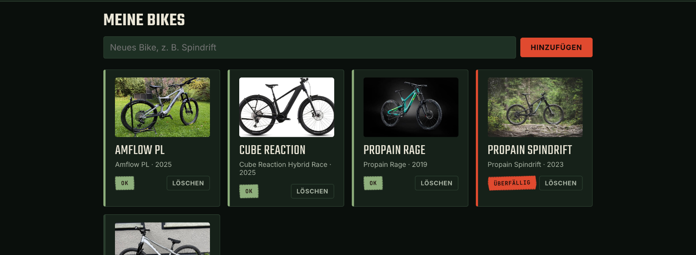The height and width of the screenshot is (255, 696).
Task: Select the Amflow PL card title
Action: (x=140, y=150)
